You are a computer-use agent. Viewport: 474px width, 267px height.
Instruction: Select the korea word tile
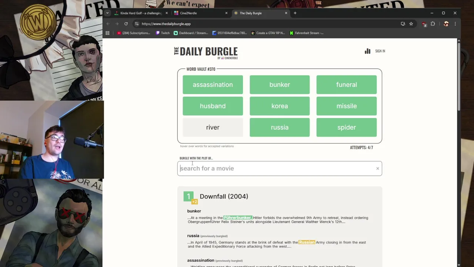(x=280, y=106)
